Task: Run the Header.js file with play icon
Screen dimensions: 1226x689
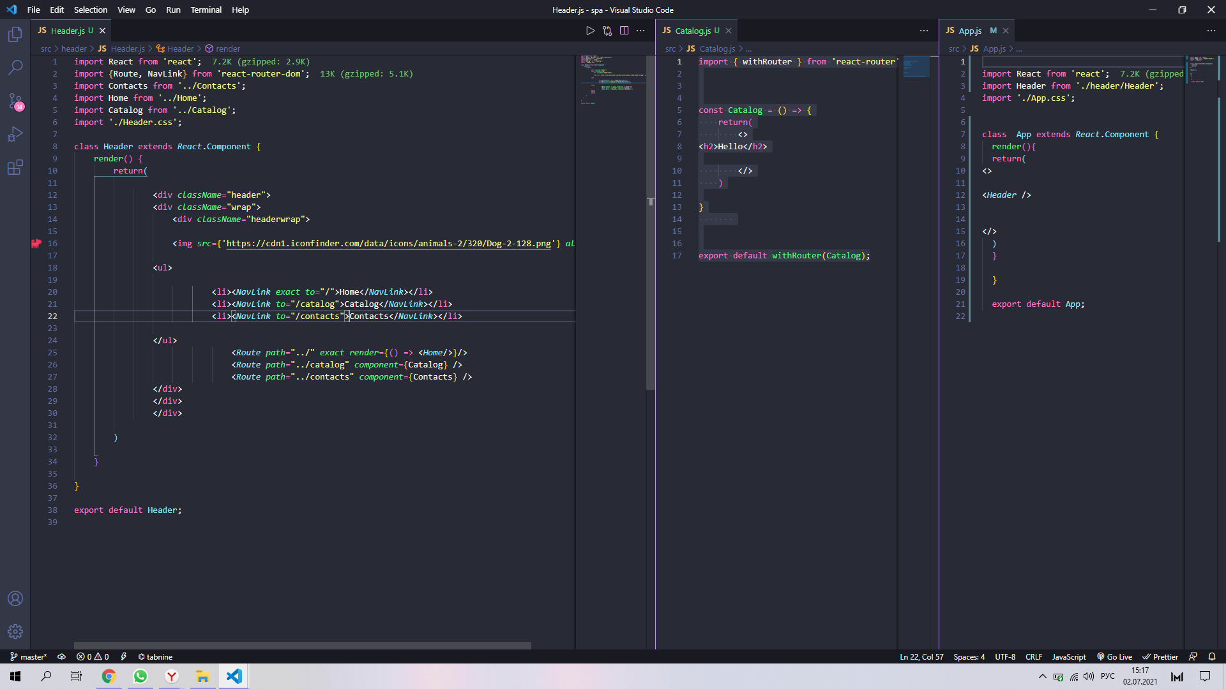Action: (590, 31)
